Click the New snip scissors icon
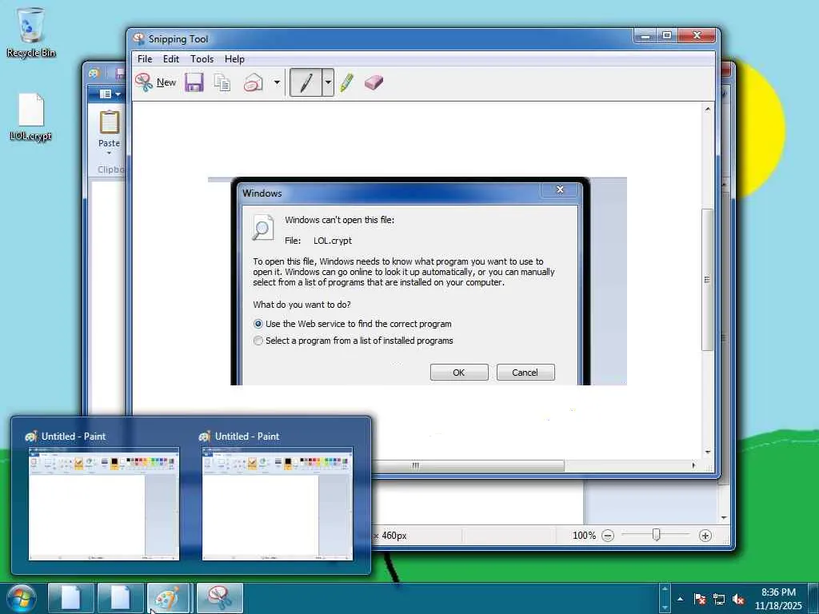Viewport: 819px width, 614px height. tap(144, 82)
